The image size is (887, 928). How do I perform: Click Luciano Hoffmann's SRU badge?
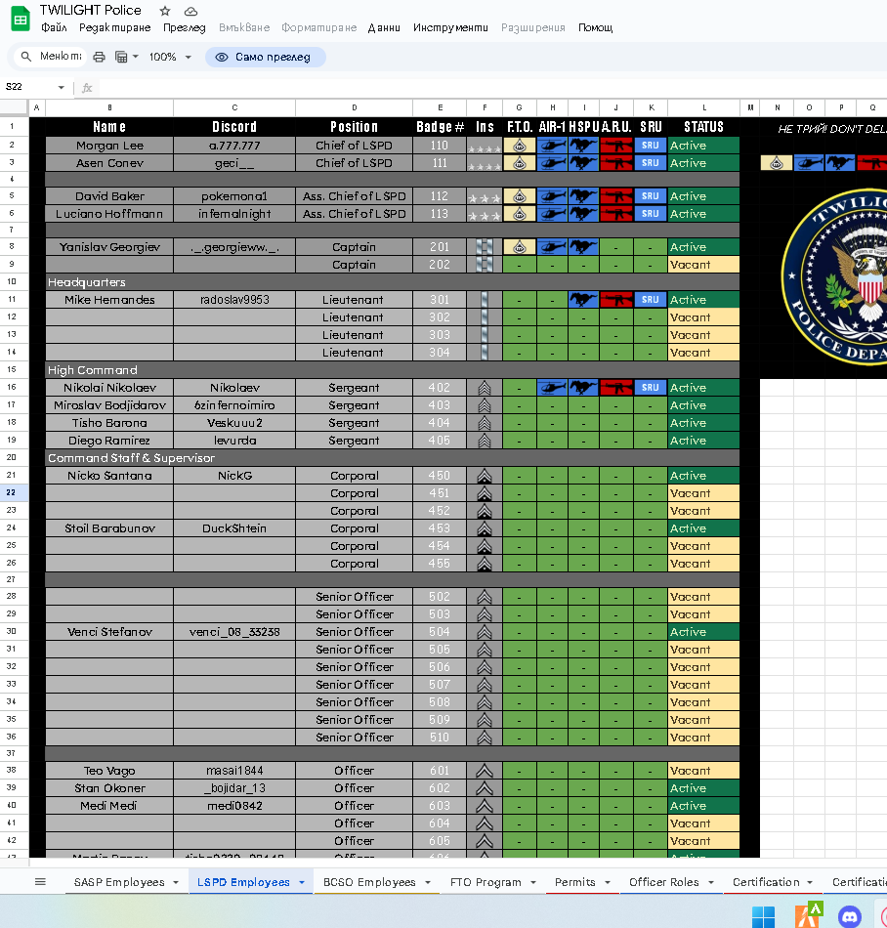tap(651, 214)
